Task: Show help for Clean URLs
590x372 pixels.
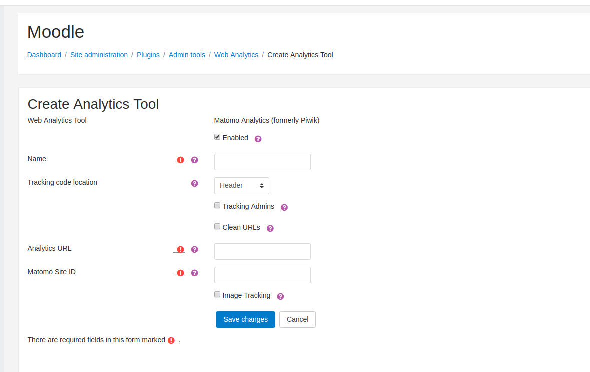Action: tap(270, 228)
